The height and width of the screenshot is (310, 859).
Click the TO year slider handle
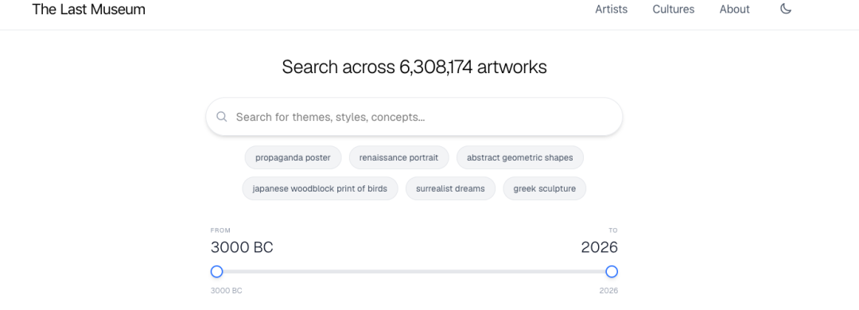point(612,272)
